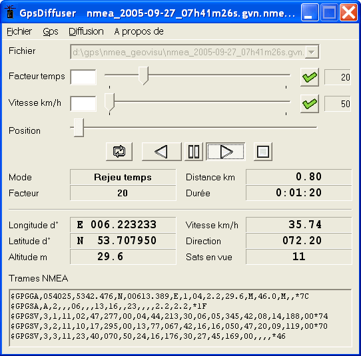
Task: Open the A propos de menu
Action: point(139,31)
